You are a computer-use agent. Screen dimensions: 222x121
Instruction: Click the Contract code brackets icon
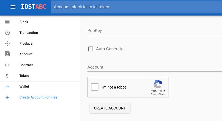point(7,65)
